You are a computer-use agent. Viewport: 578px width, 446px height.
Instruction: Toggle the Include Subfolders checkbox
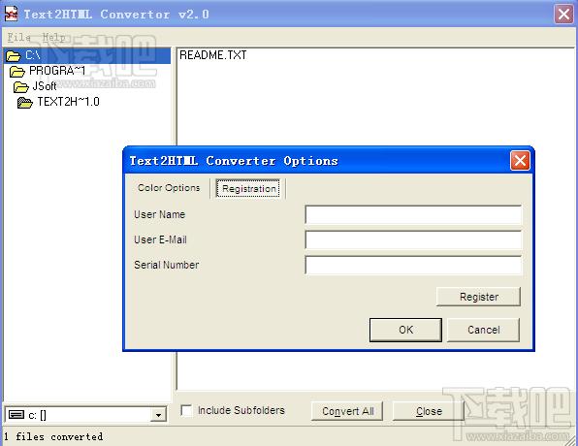point(186,411)
